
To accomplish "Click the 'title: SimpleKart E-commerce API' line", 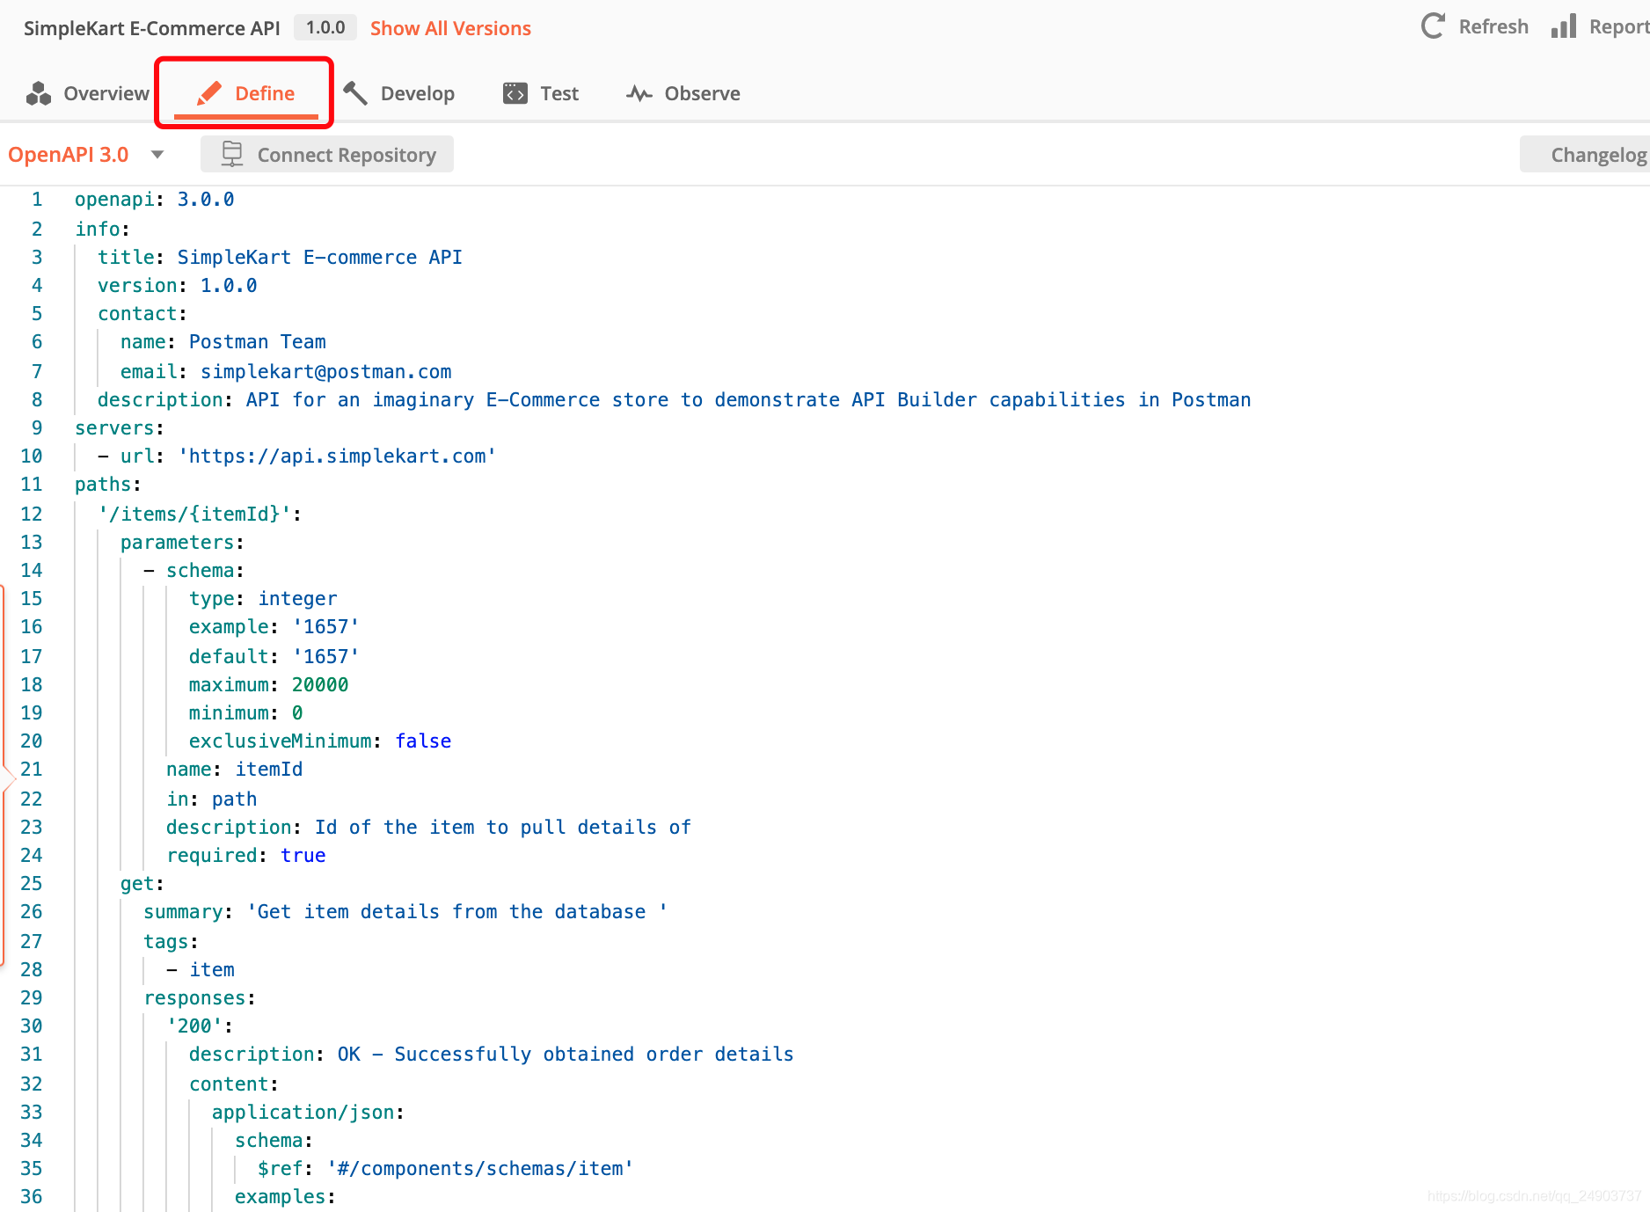I will [280, 257].
